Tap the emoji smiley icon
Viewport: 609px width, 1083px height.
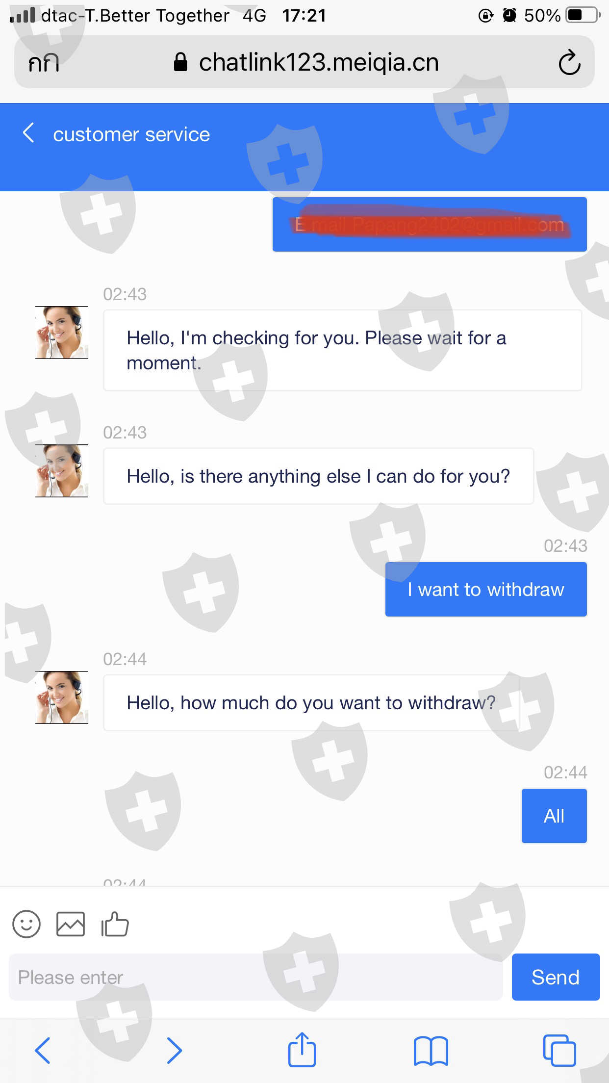[26, 924]
